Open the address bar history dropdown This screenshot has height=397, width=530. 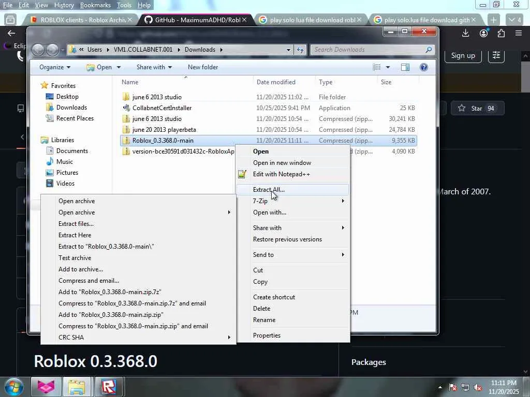pyautogui.click(x=288, y=50)
